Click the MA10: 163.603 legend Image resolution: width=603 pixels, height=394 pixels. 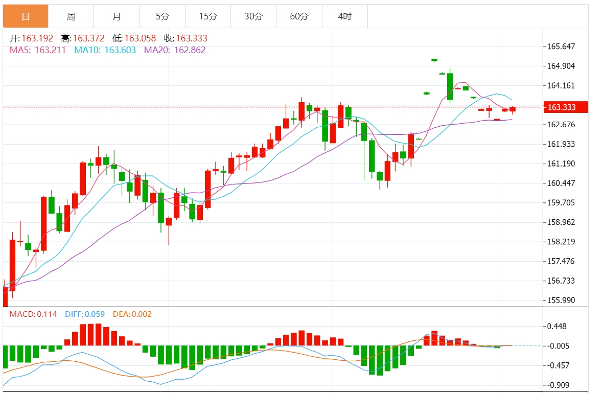pos(105,51)
